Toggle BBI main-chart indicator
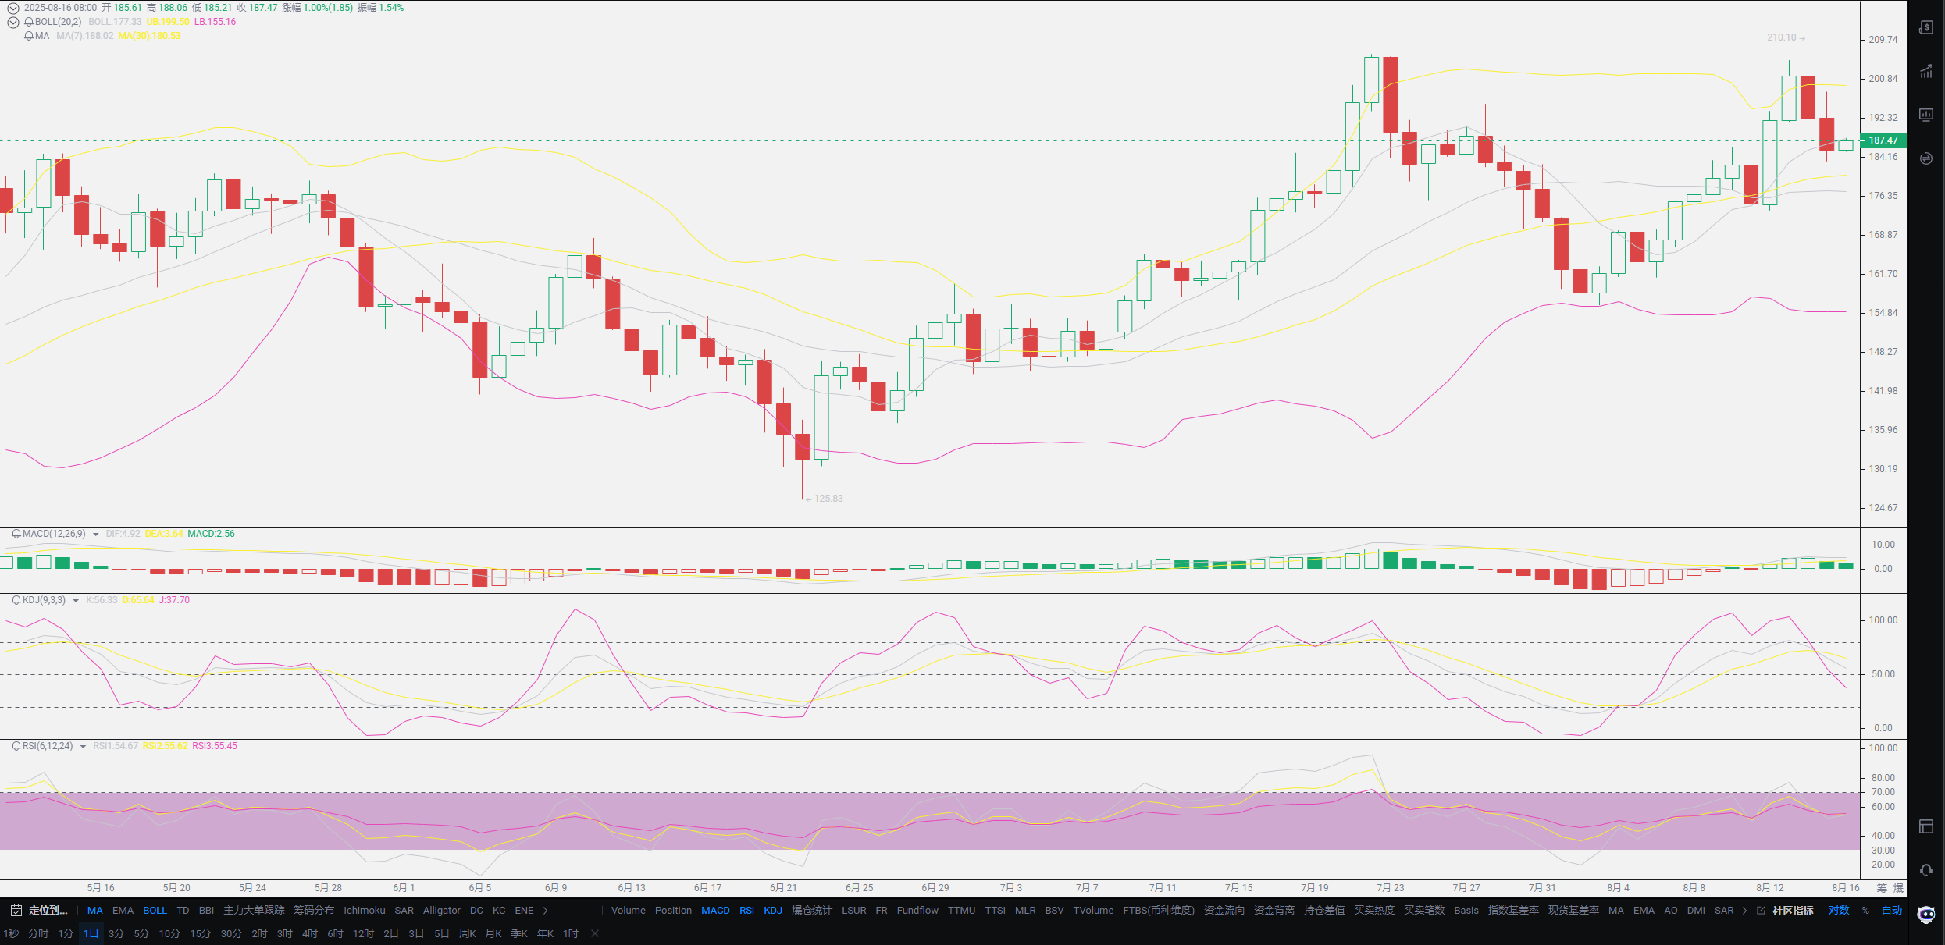The width and height of the screenshot is (1945, 945). click(x=206, y=911)
